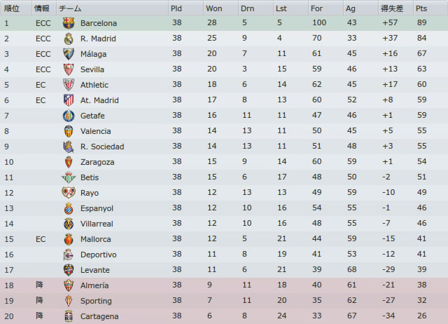
Task: Click the R. Sociedad badge icon
Action: (69, 147)
